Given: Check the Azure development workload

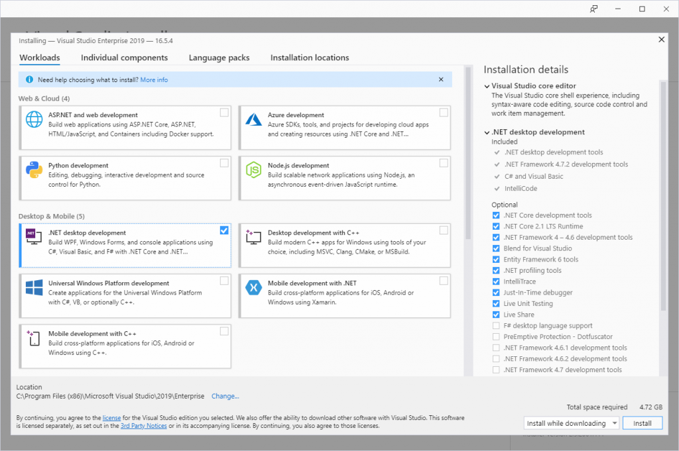Looking at the screenshot, I should pyautogui.click(x=444, y=113).
